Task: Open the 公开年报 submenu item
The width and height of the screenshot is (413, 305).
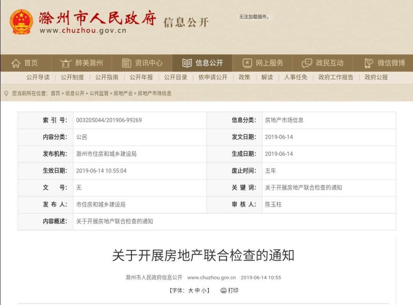Action: pyautogui.click(x=141, y=77)
